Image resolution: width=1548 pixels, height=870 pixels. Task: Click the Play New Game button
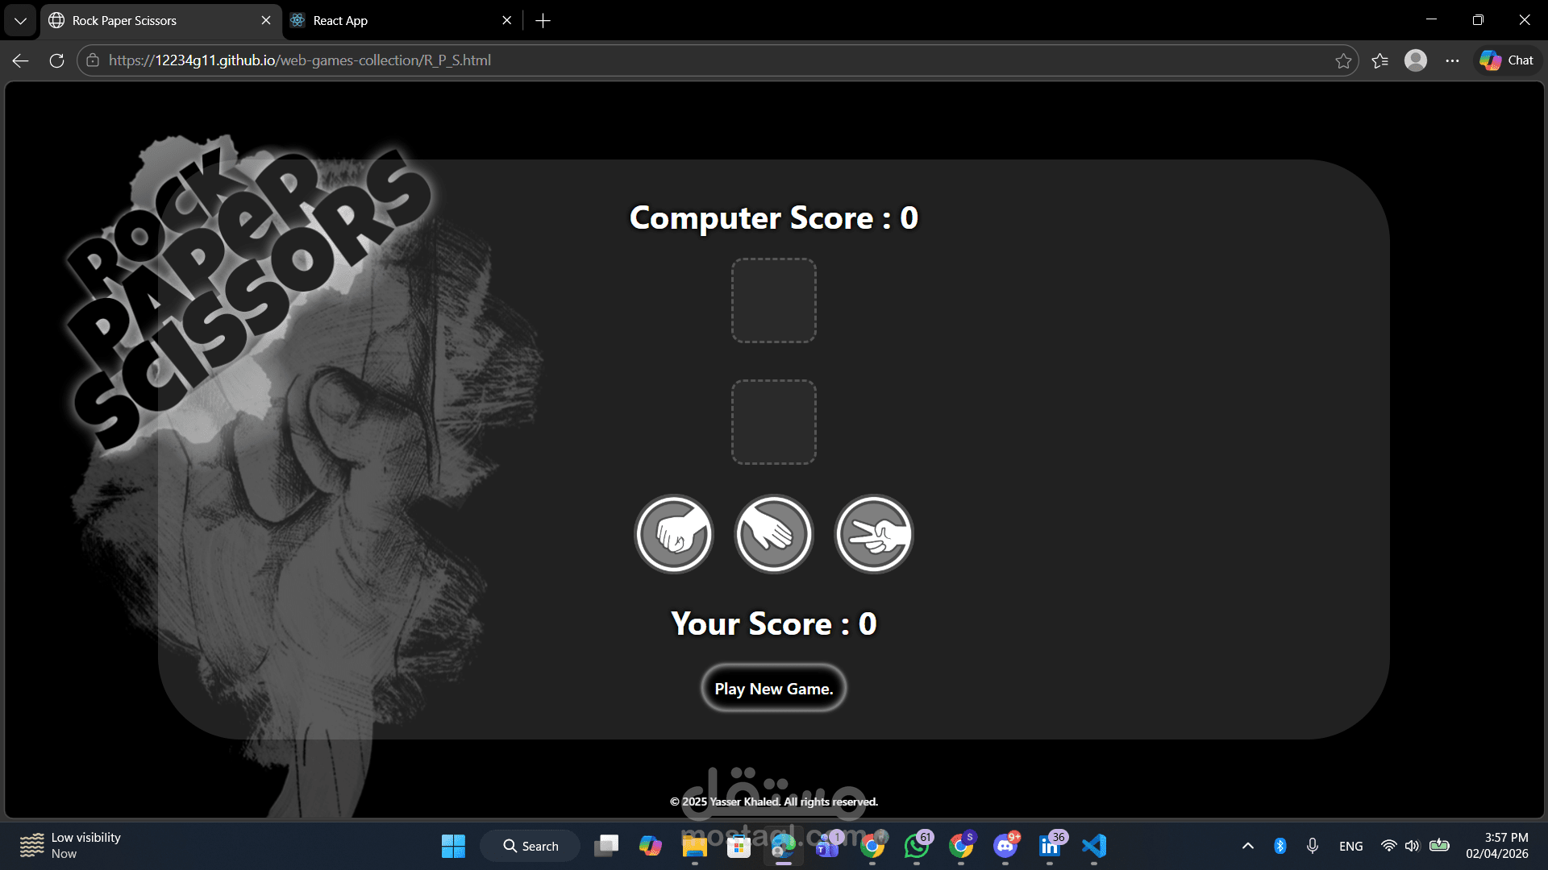773,689
